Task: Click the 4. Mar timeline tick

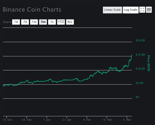Action: click(x=127, y=120)
